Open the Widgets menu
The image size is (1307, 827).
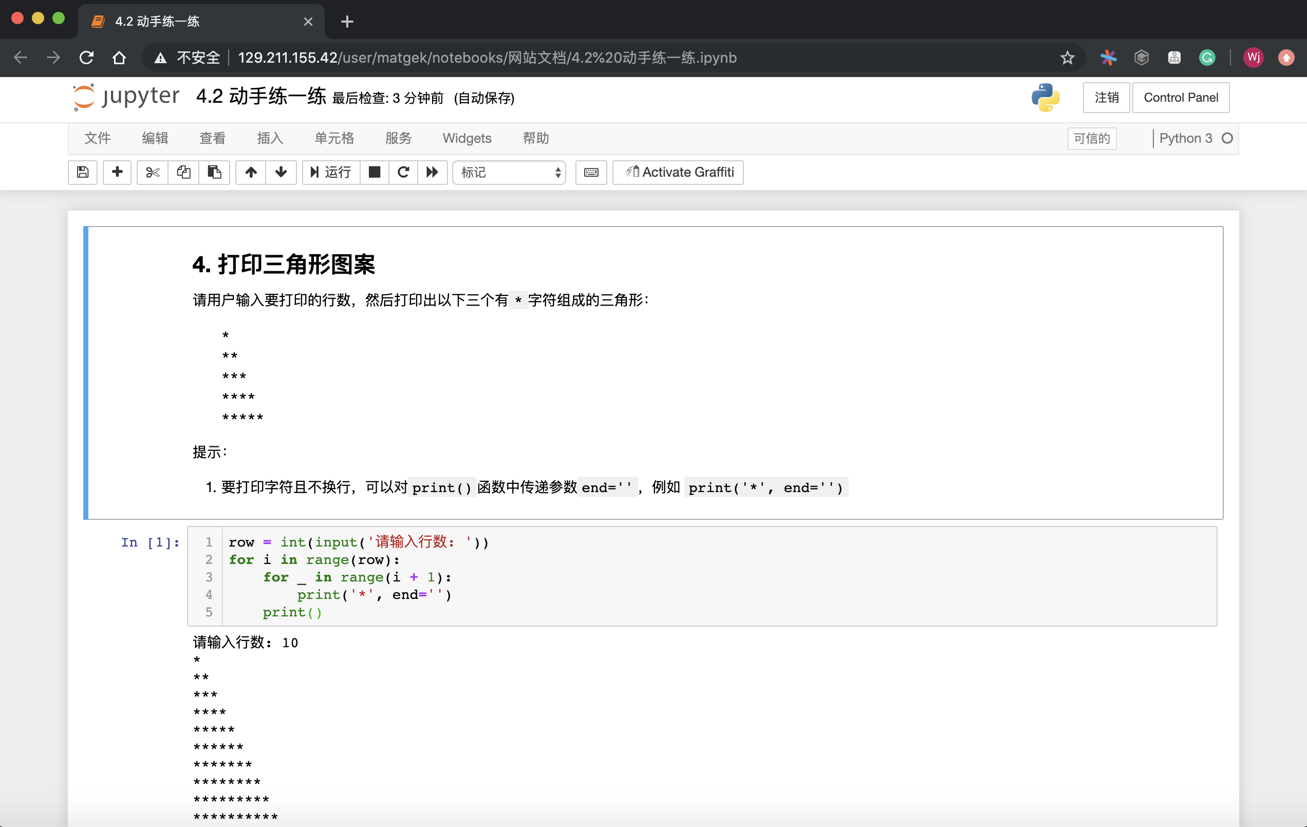pos(467,137)
